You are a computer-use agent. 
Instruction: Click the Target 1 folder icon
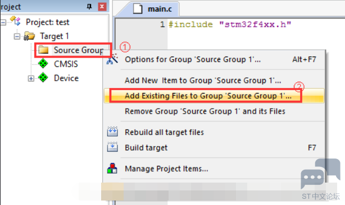tap(29, 36)
